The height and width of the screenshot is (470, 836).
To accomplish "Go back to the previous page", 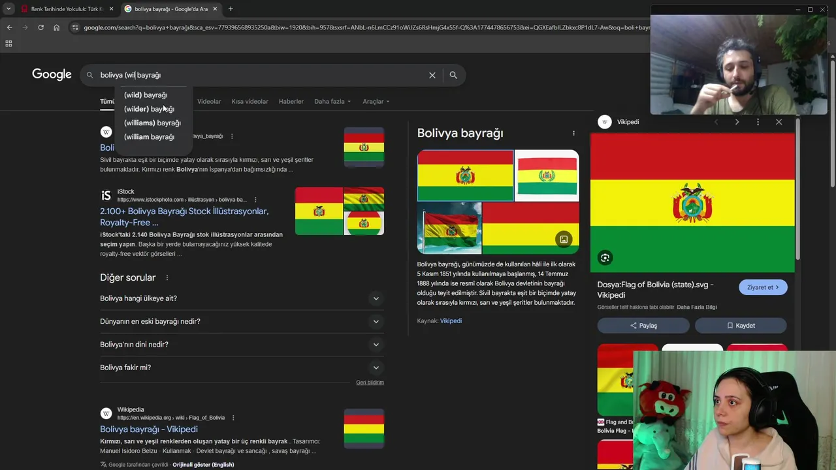I will point(9,27).
